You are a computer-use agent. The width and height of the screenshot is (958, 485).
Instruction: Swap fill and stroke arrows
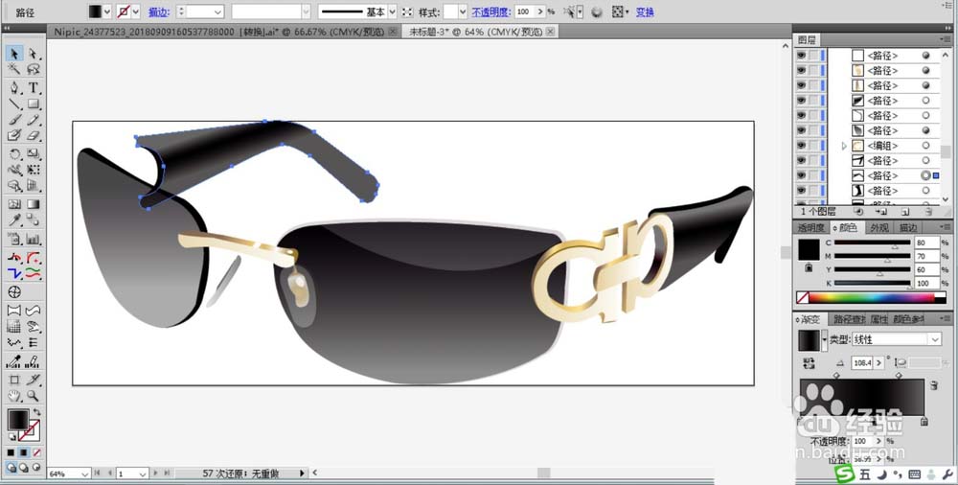click(x=36, y=413)
